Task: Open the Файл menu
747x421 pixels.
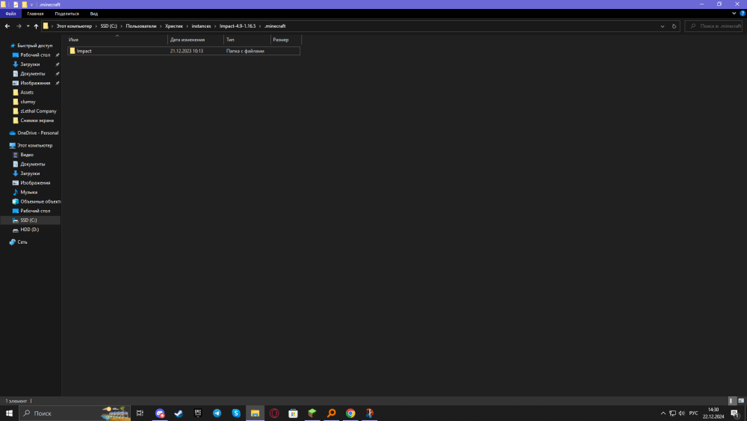Action: [10, 13]
